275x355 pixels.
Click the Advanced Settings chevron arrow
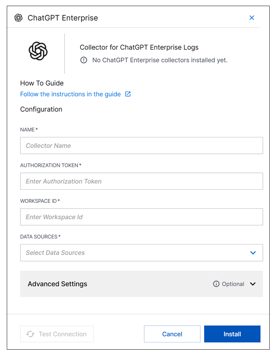coord(253,284)
